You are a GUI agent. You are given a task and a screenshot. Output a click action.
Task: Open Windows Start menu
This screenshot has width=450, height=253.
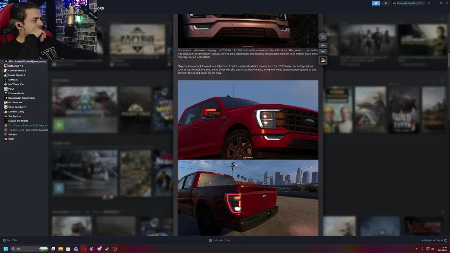pos(6,249)
